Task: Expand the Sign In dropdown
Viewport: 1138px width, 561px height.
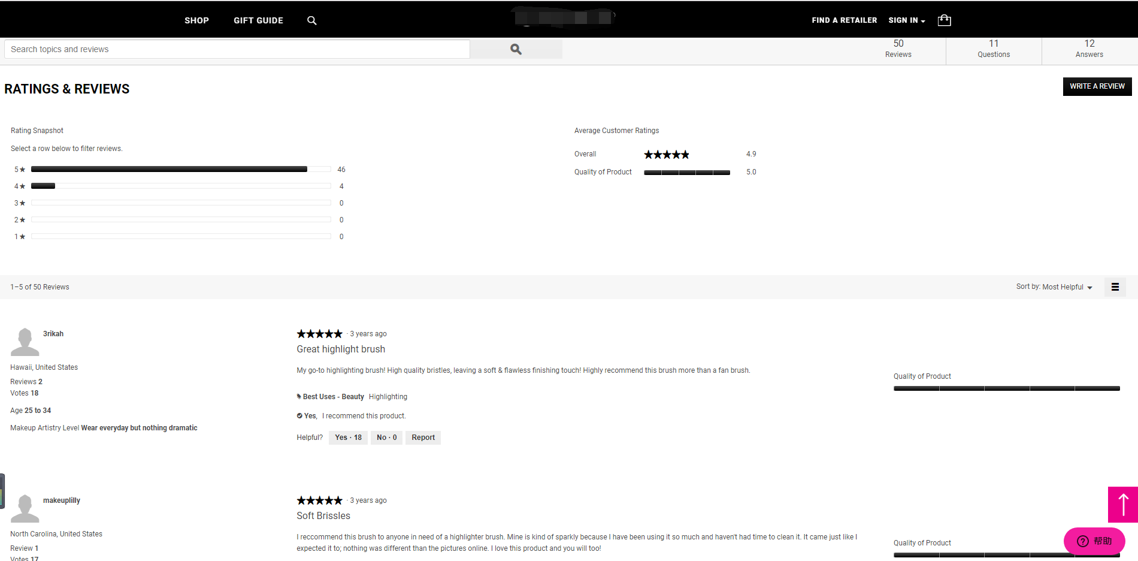Action: click(x=906, y=20)
